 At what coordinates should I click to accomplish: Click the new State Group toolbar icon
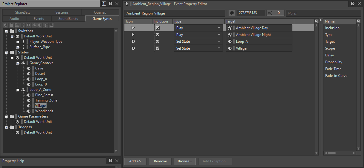(34, 25)
